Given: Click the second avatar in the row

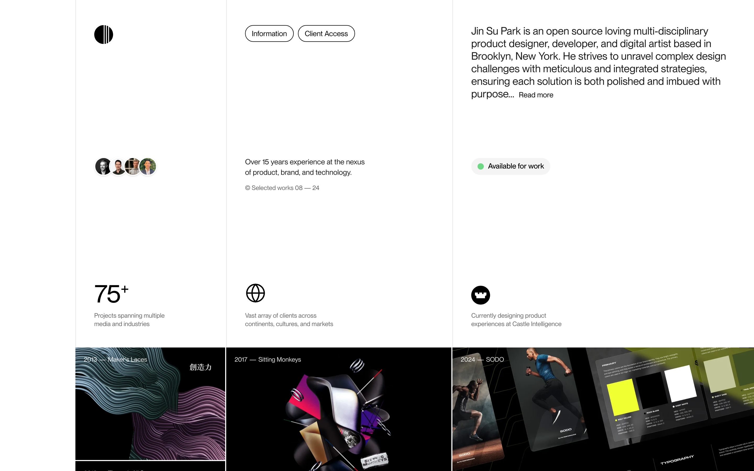Looking at the screenshot, I should 118,166.
